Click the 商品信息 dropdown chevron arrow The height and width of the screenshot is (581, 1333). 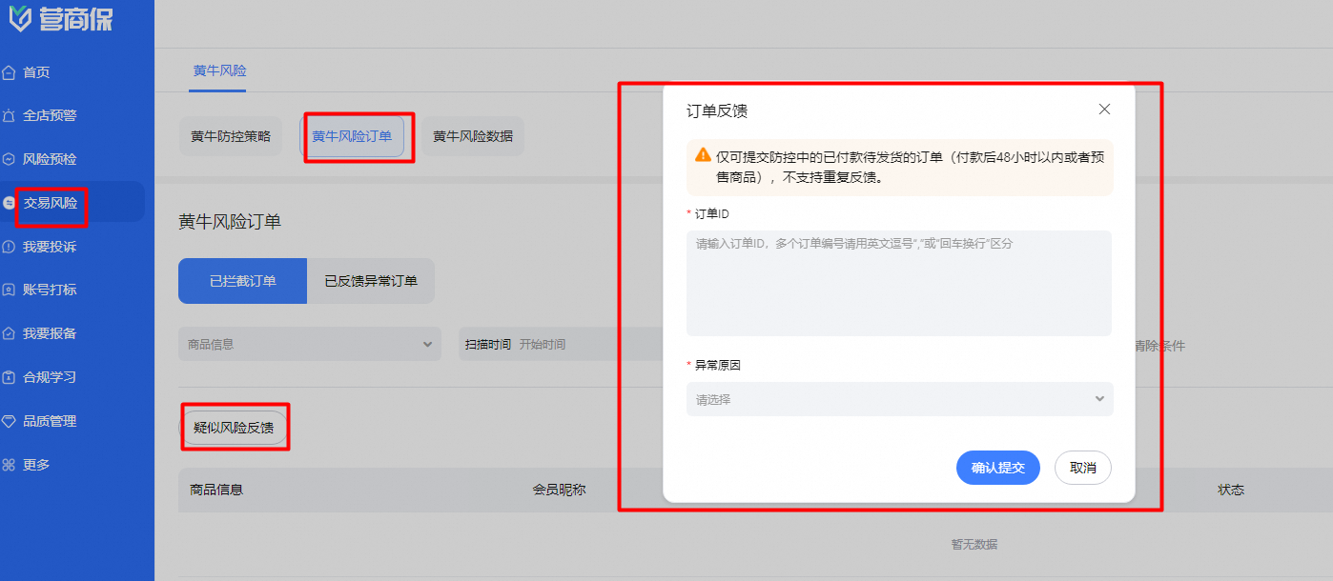tap(427, 344)
